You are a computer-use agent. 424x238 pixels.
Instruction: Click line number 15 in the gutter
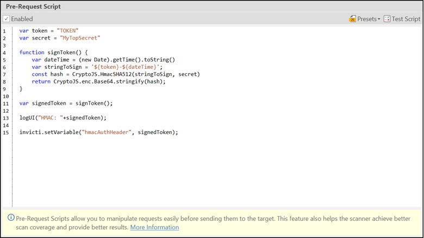[x=5, y=133]
